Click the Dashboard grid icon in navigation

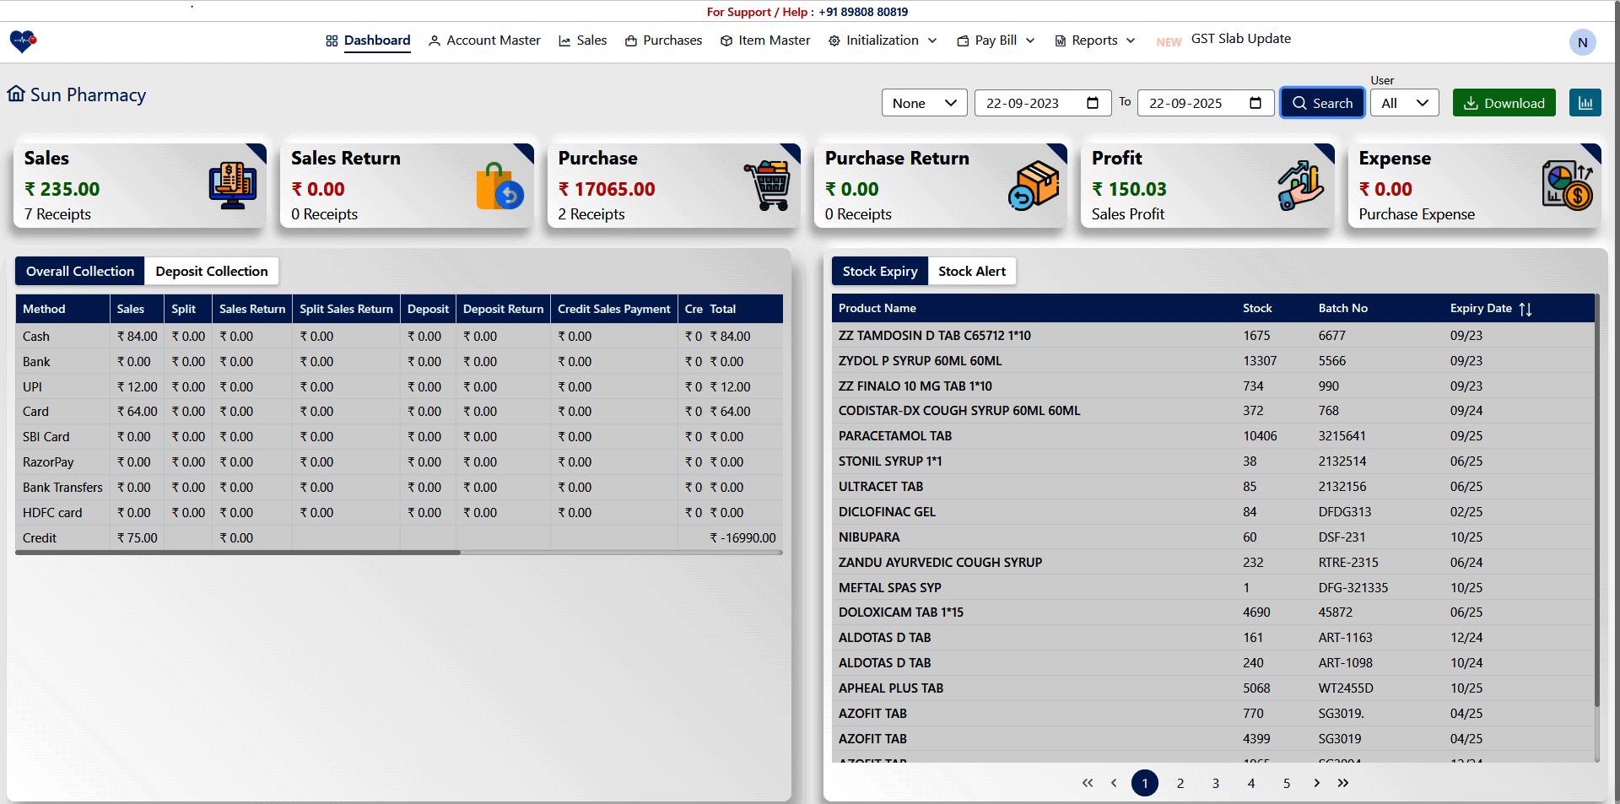point(331,40)
